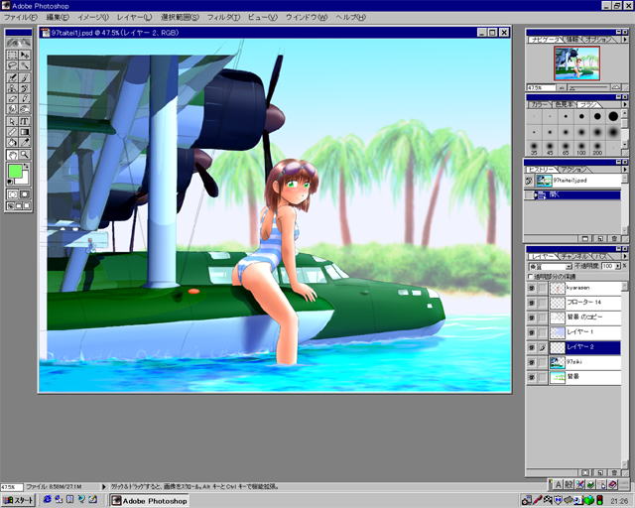
Task: Select the Pencil tool
Action: (25, 98)
